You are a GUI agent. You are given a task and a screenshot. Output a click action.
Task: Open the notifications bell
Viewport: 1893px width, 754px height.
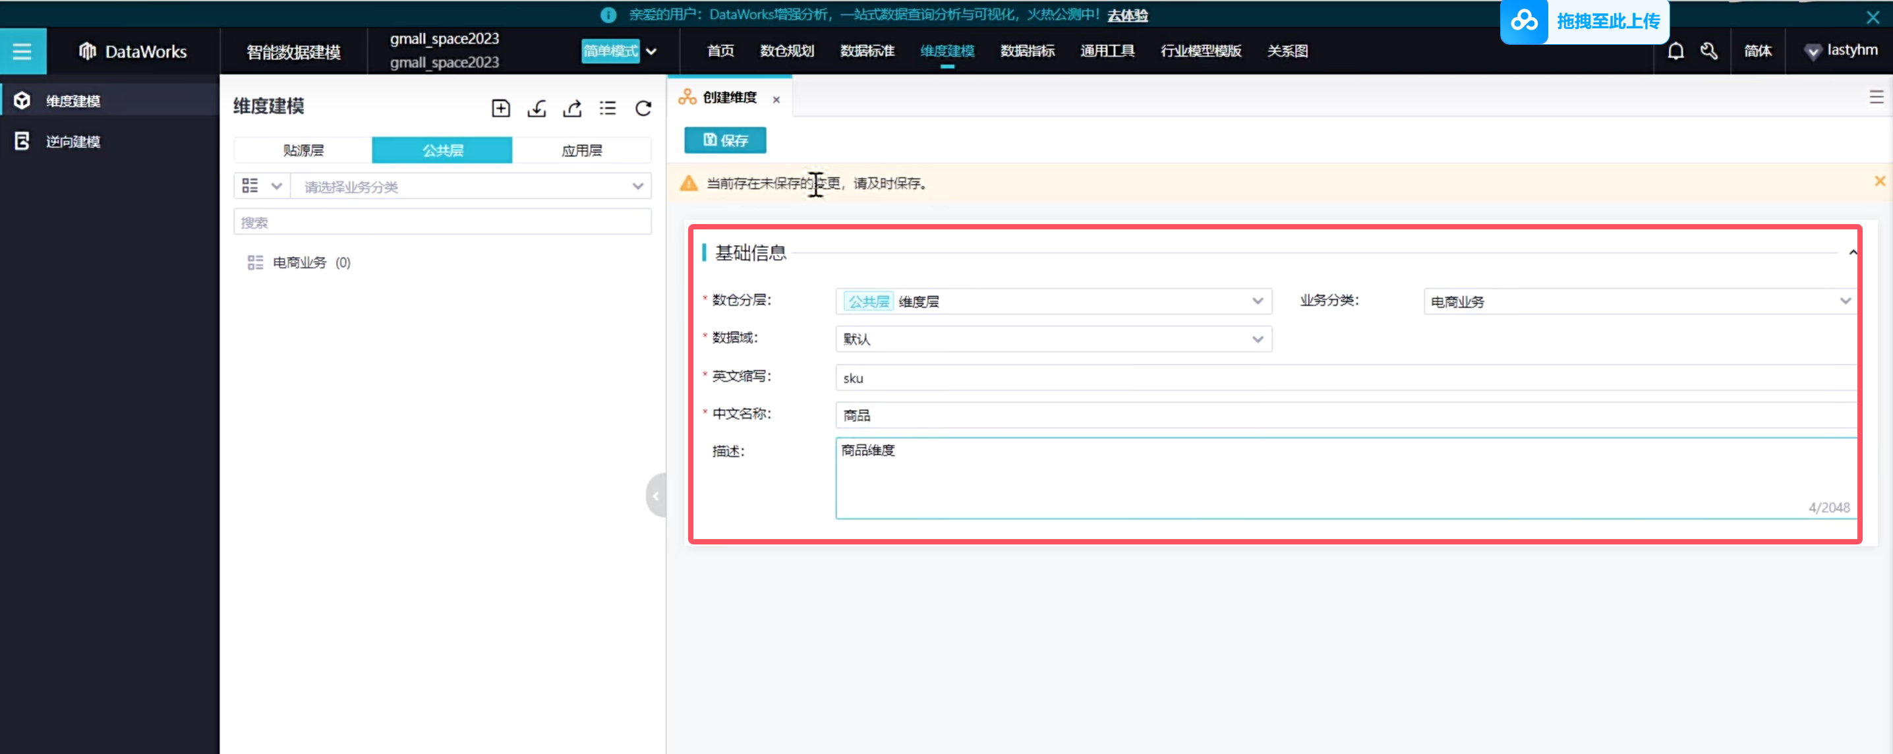click(1675, 51)
